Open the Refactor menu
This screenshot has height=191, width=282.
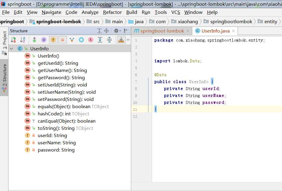[x=112, y=12]
